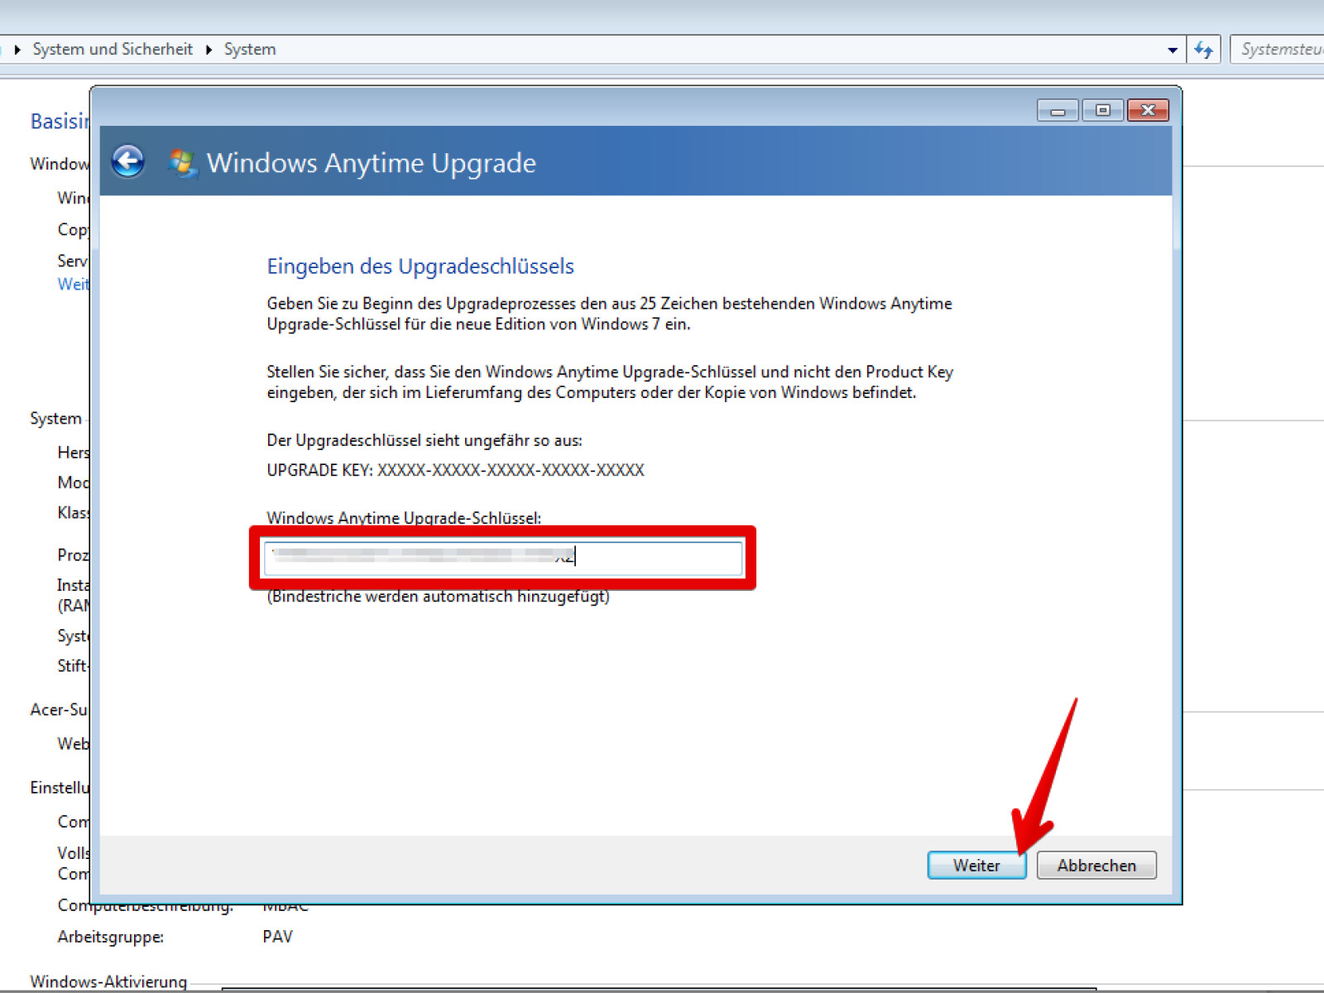Viewport: 1324px width, 993px height.
Task: Click the Arbeitsgruppe value PAV
Action: 277,937
